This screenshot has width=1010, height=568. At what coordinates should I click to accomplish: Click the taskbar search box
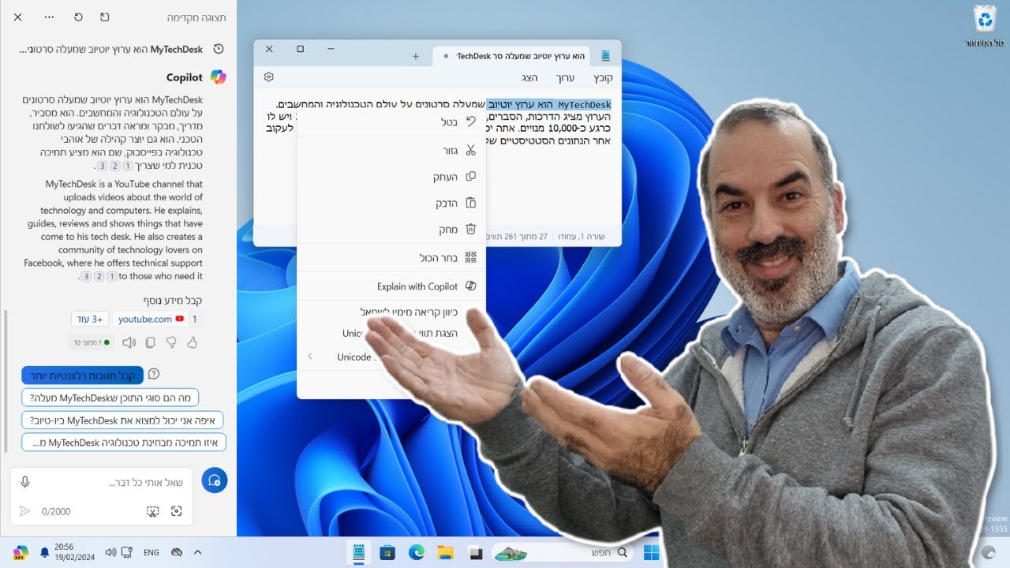(561, 552)
